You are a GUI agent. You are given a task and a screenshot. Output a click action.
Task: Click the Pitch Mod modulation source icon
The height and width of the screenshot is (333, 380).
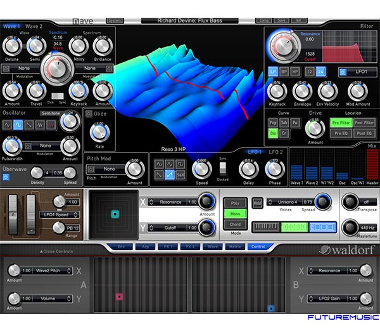[x=91, y=169]
